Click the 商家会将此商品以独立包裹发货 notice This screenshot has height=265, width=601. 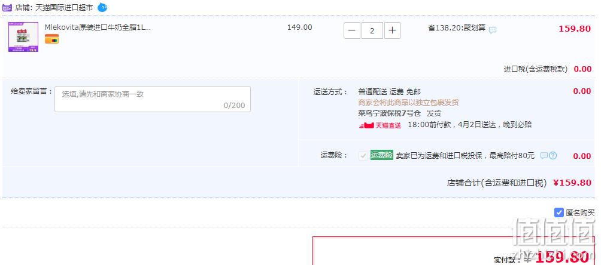point(409,103)
